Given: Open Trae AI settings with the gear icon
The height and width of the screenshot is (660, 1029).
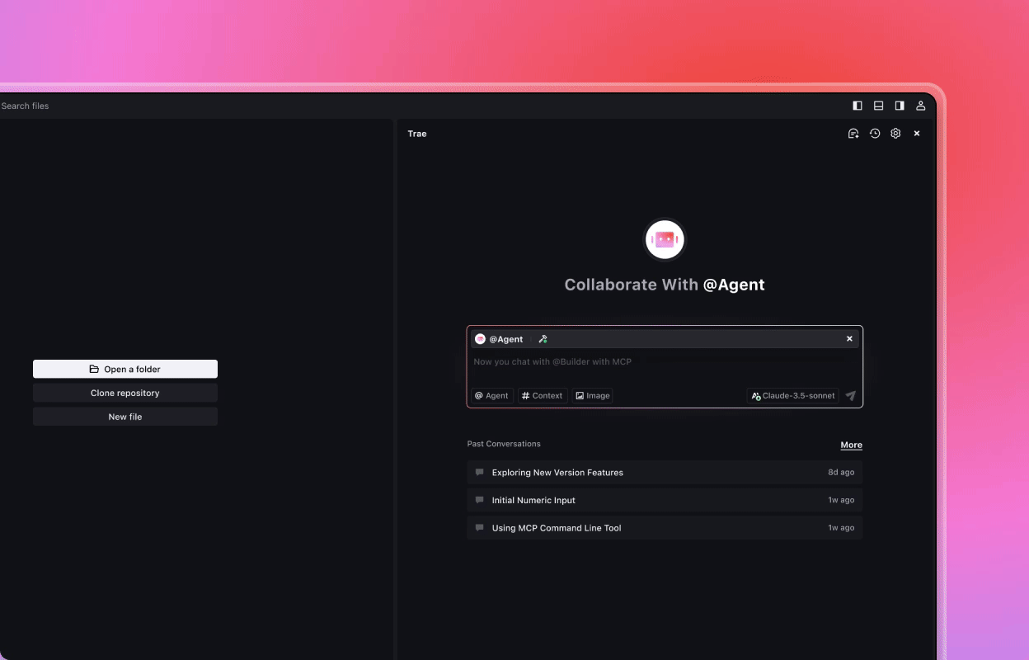Looking at the screenshot, I should (x=895, y=133).
